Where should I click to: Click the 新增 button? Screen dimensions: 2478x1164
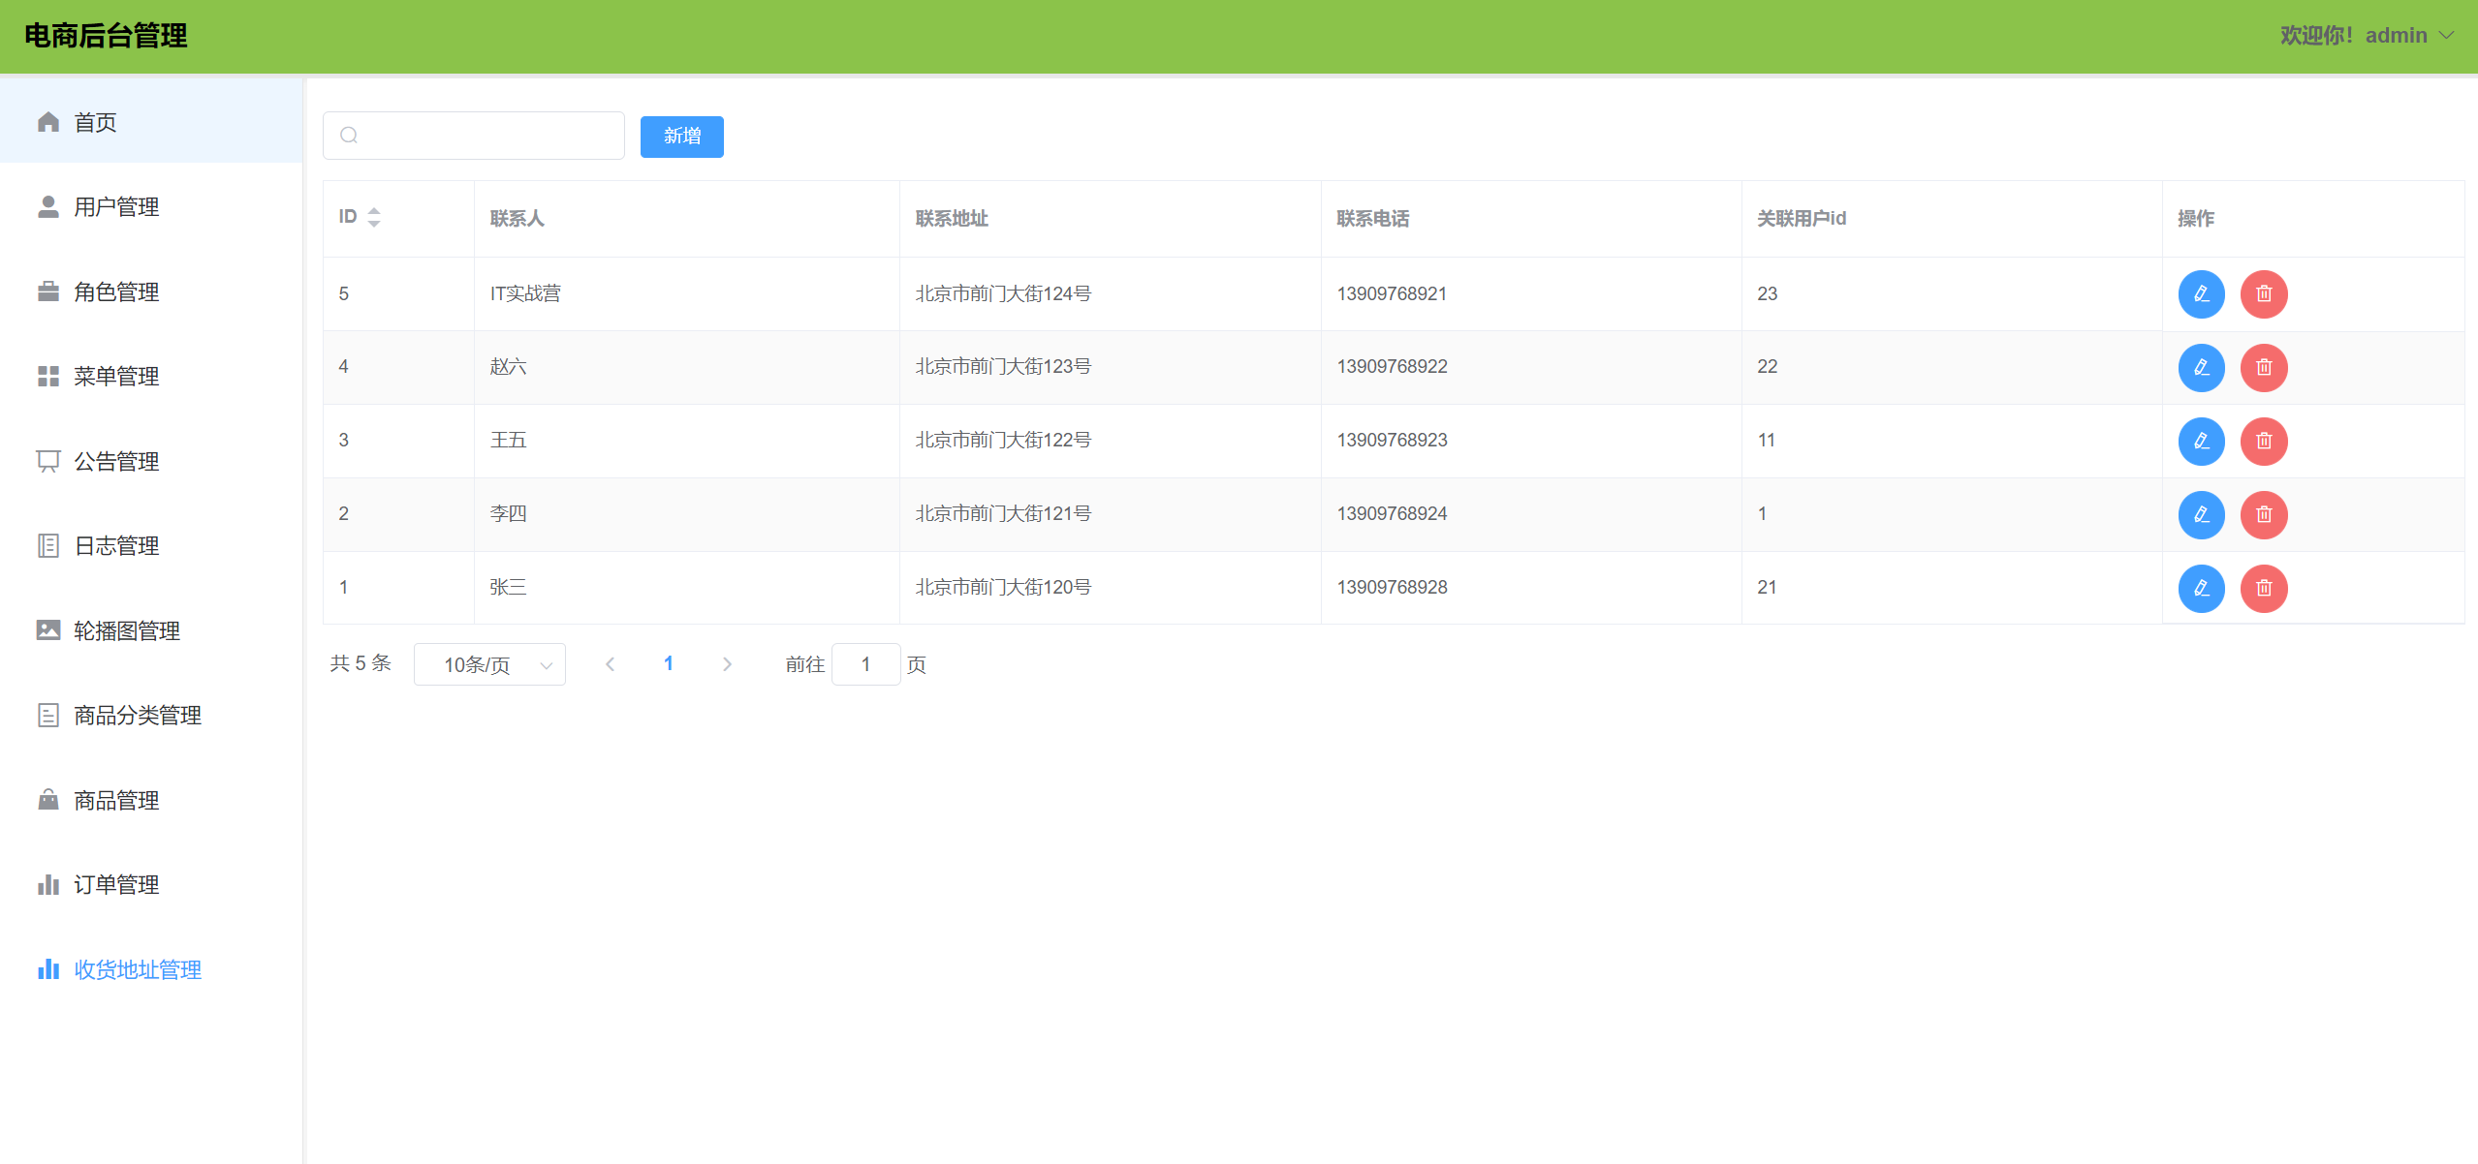click(681, 136)
